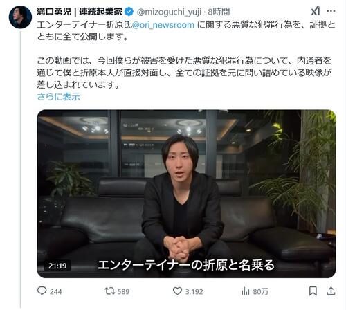Viewport: 346px width, 310px height.
Task: Click the reply speech bubble icon
Action: [42, 291]
